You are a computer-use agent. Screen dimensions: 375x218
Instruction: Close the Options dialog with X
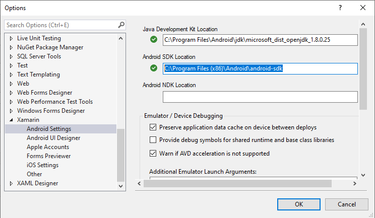pyautogui.click(x=363, y=8)
